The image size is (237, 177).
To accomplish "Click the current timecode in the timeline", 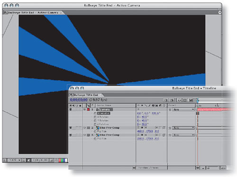I will point(79,100).
